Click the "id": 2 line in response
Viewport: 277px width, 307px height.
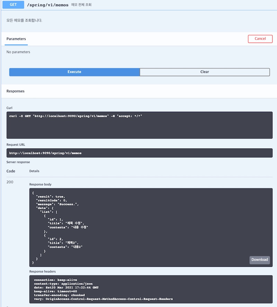[55, 239]
